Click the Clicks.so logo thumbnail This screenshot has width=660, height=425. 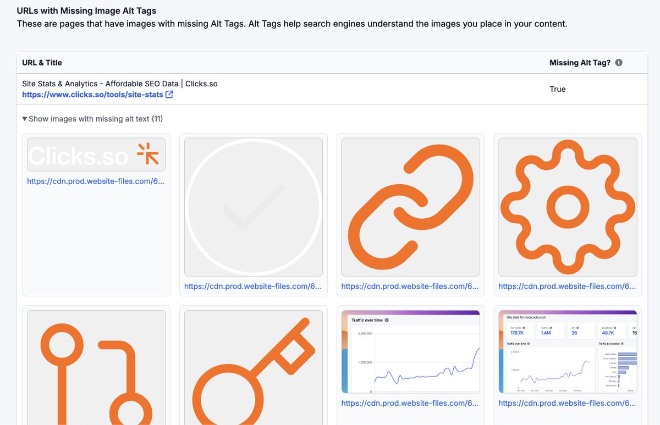[96, 154]
